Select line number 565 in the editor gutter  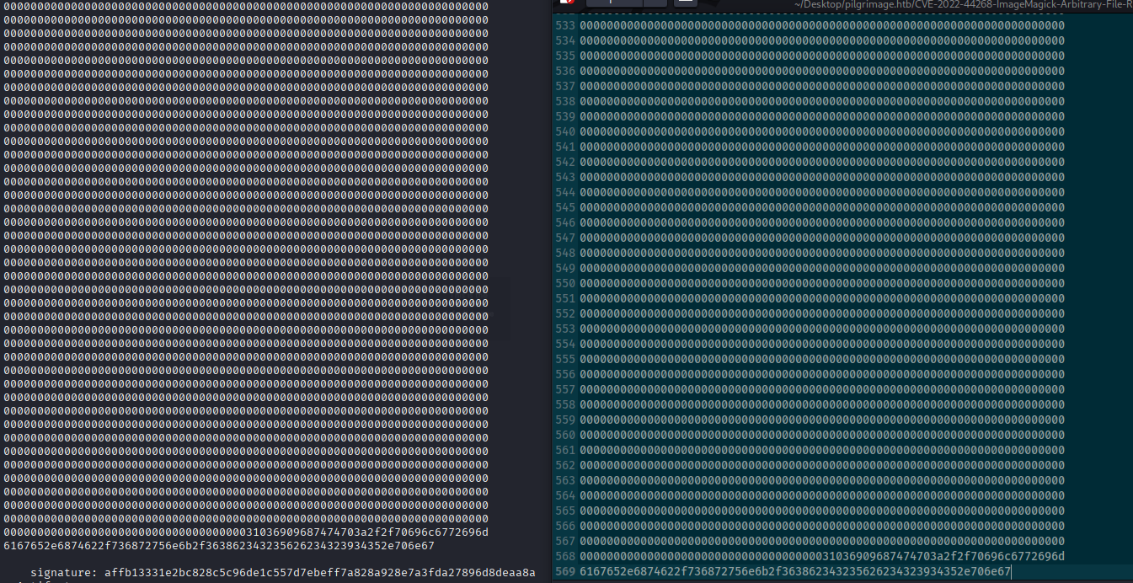pos(565,511)
